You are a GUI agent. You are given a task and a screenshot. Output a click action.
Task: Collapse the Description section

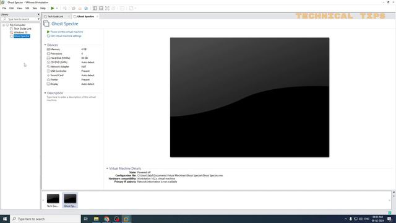tap(45, 93)
